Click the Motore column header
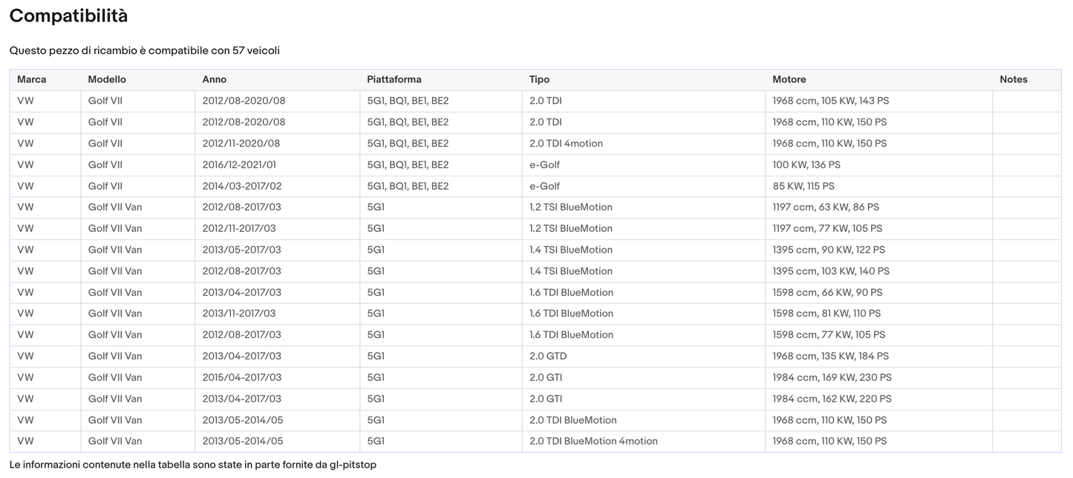This screenshot has width=1073, height=478. coord(789,79)
